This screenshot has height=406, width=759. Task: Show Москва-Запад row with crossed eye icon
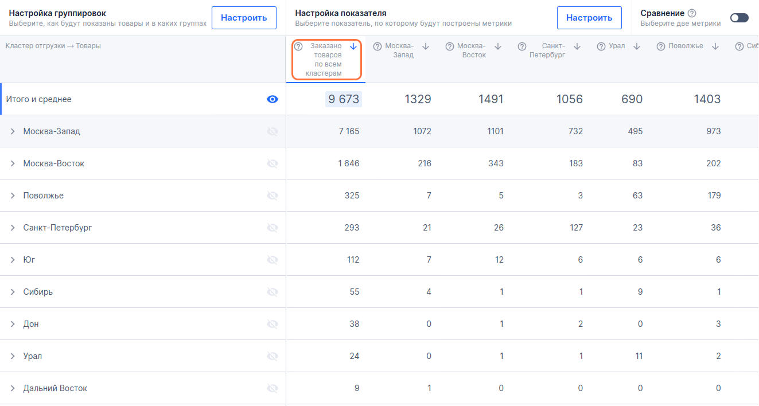(273, 131)
